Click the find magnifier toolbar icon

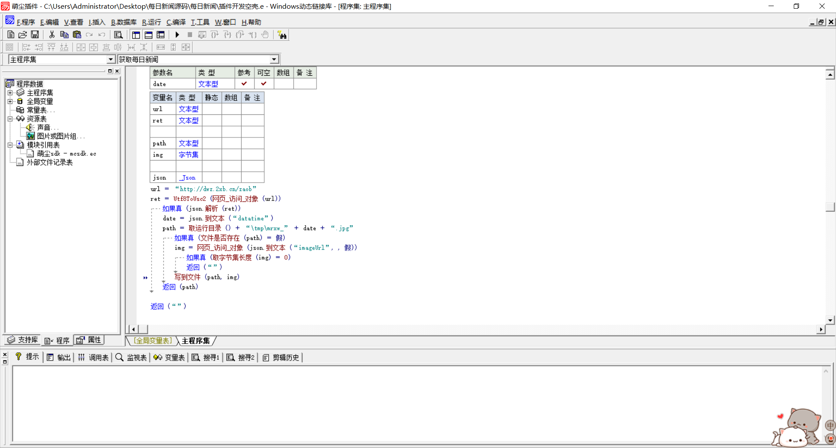coord(118,35)
